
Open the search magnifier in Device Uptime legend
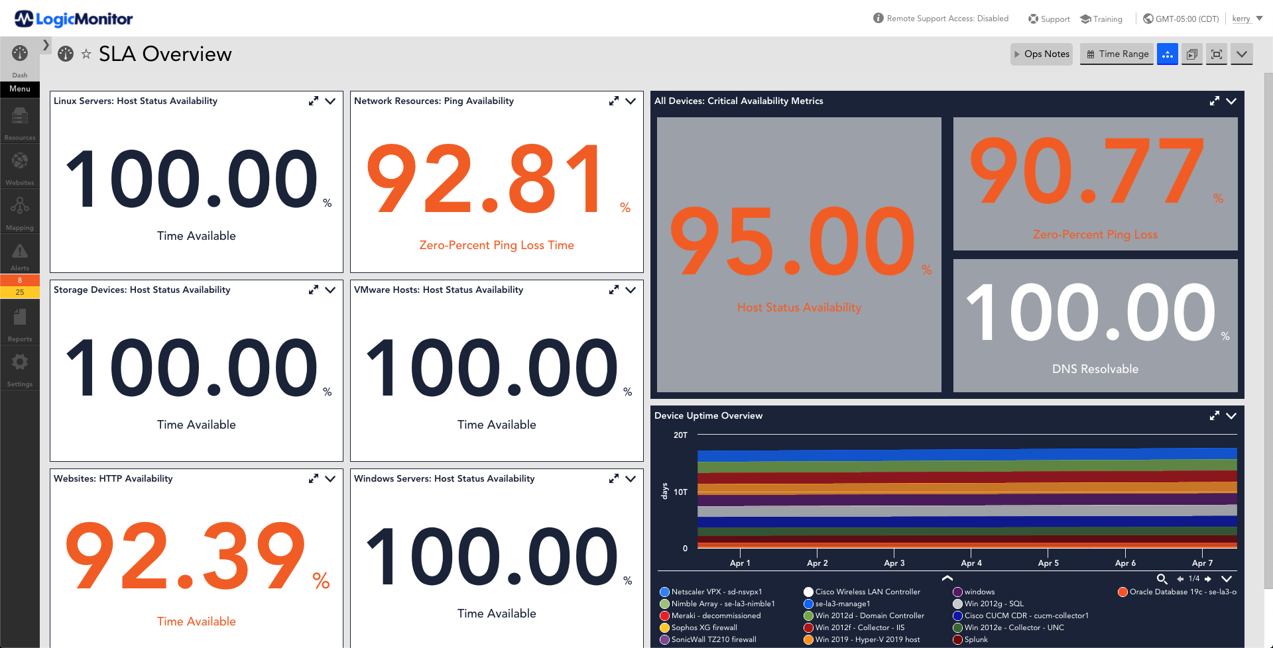(x=1162, y=579)
